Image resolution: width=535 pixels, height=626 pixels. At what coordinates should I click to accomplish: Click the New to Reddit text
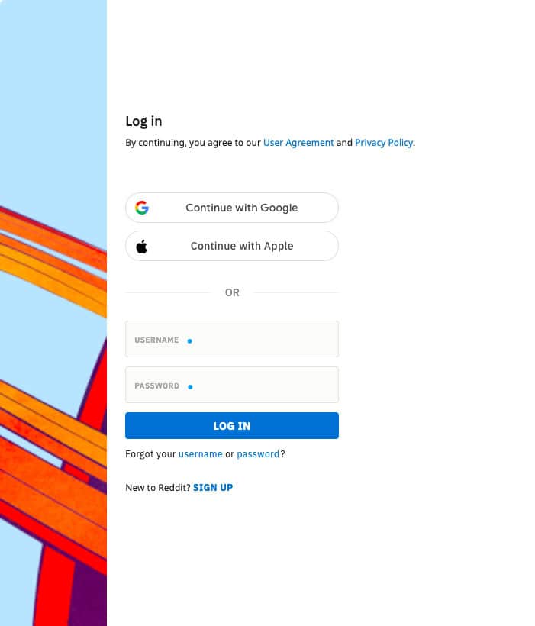[x=158, y=488]
